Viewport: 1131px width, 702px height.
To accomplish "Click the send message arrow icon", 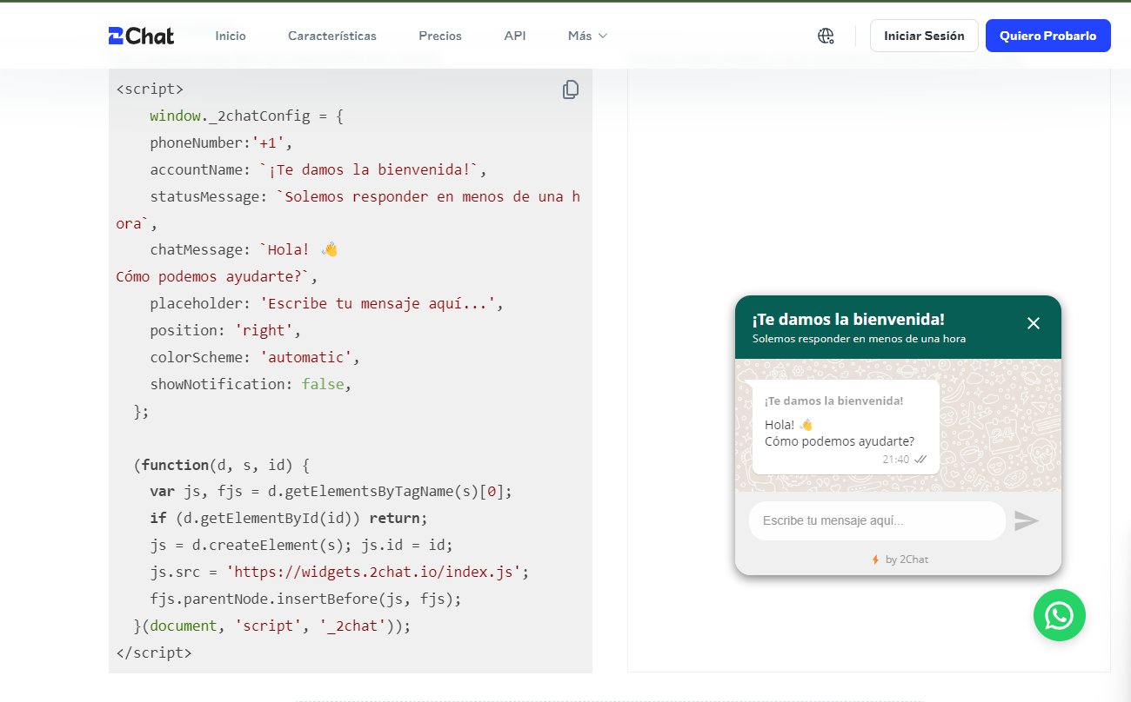I will tap(1027, 520).
